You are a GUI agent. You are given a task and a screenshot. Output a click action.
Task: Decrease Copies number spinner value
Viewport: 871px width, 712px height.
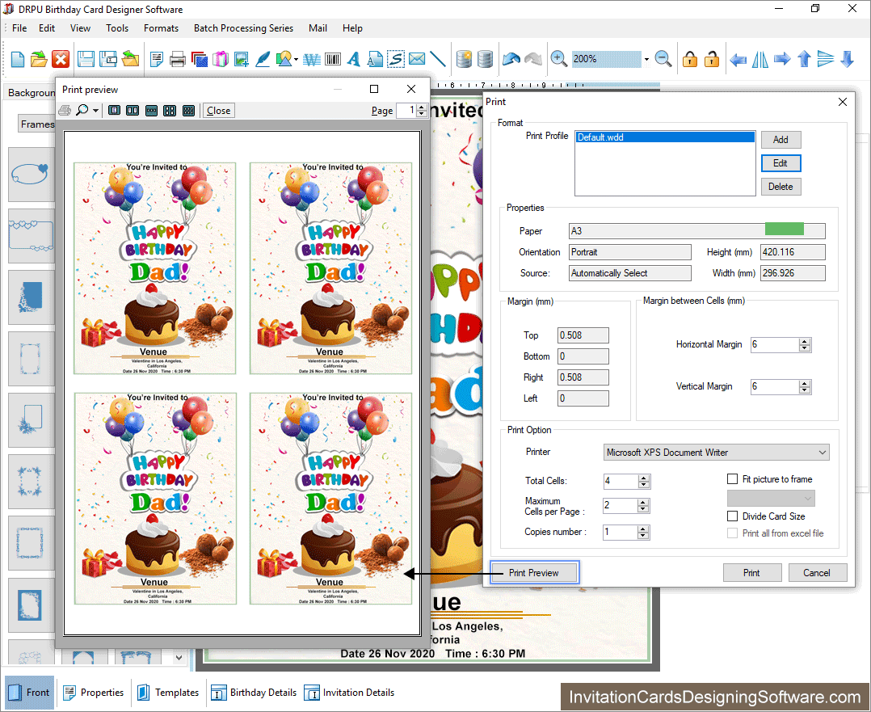coord(643,536)
